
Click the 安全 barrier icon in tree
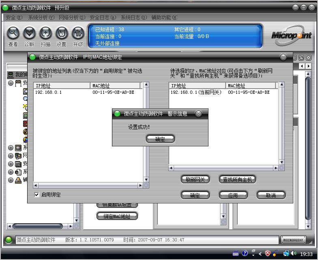pos(18,83)
